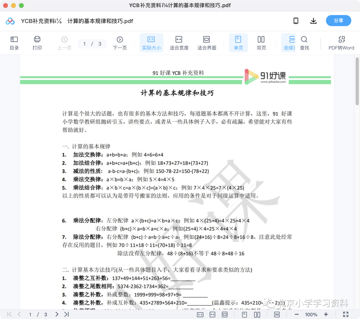Click document title 计算的基本规律和技巧

[177, 93]
